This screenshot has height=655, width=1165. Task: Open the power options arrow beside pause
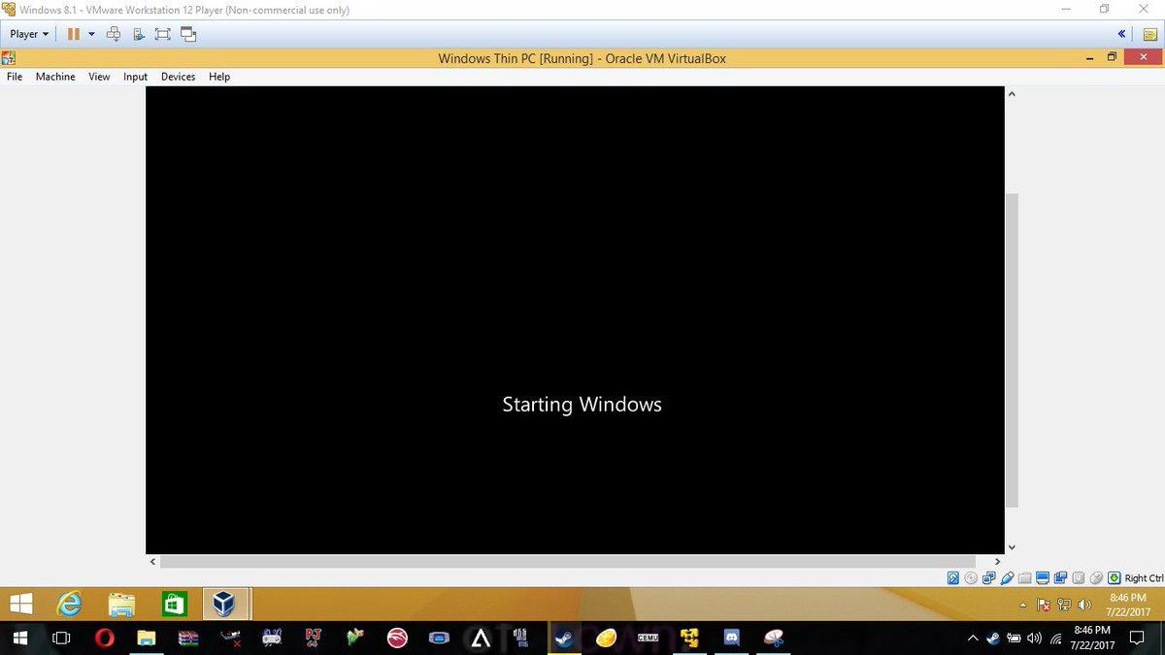point(91,34)
